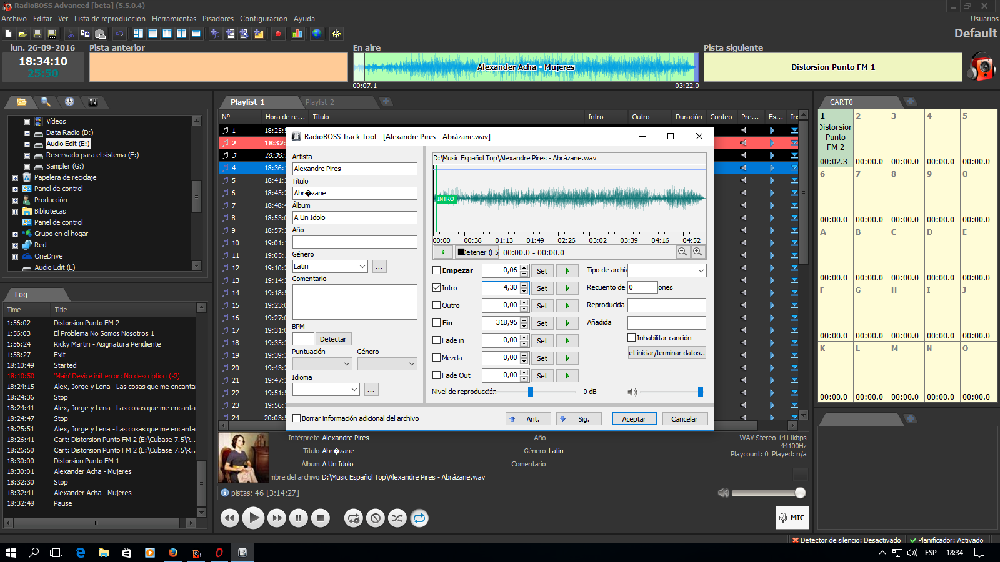The width and height of the screenshot is (1000, 562).
Task: Click the Detectar BPM button
Action: [333, 339]
